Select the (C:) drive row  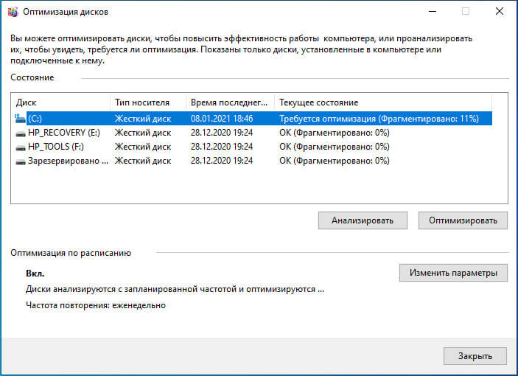point(253,119)
